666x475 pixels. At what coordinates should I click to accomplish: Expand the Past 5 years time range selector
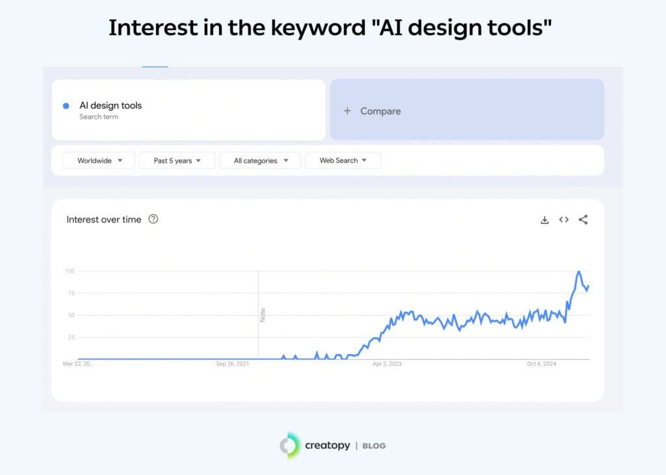click(x=176, y=160)
